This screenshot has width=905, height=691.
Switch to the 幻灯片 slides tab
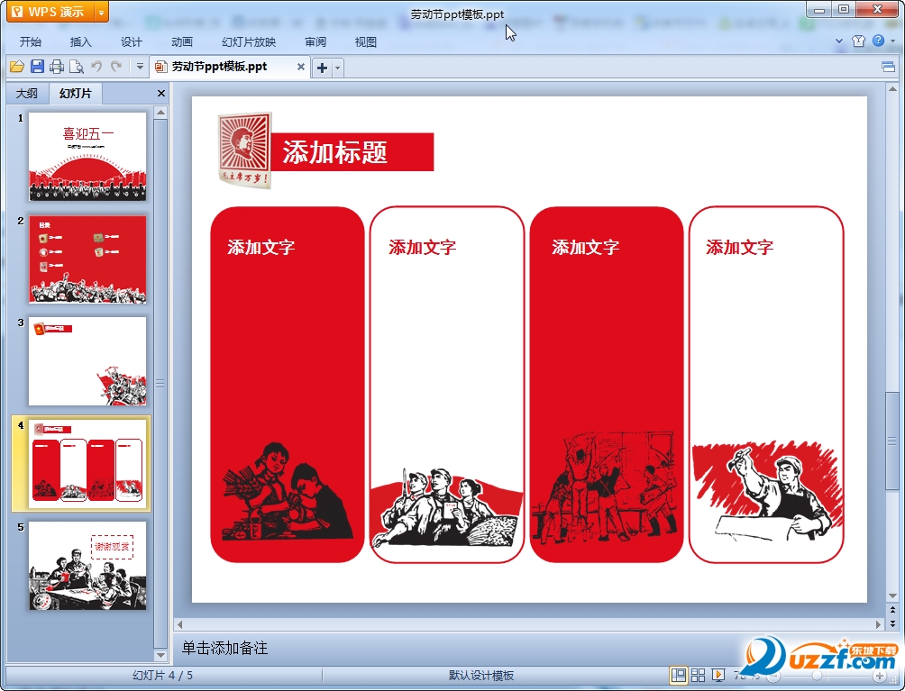(x=75, y=93)
